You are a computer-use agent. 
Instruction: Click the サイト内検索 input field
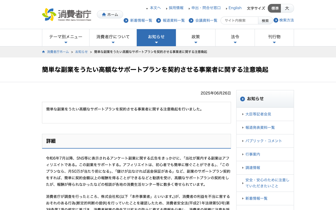[239, 20]
